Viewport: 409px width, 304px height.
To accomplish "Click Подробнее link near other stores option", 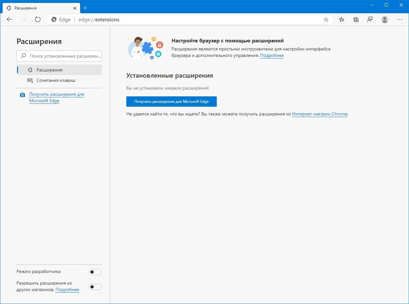I will 67,289.
